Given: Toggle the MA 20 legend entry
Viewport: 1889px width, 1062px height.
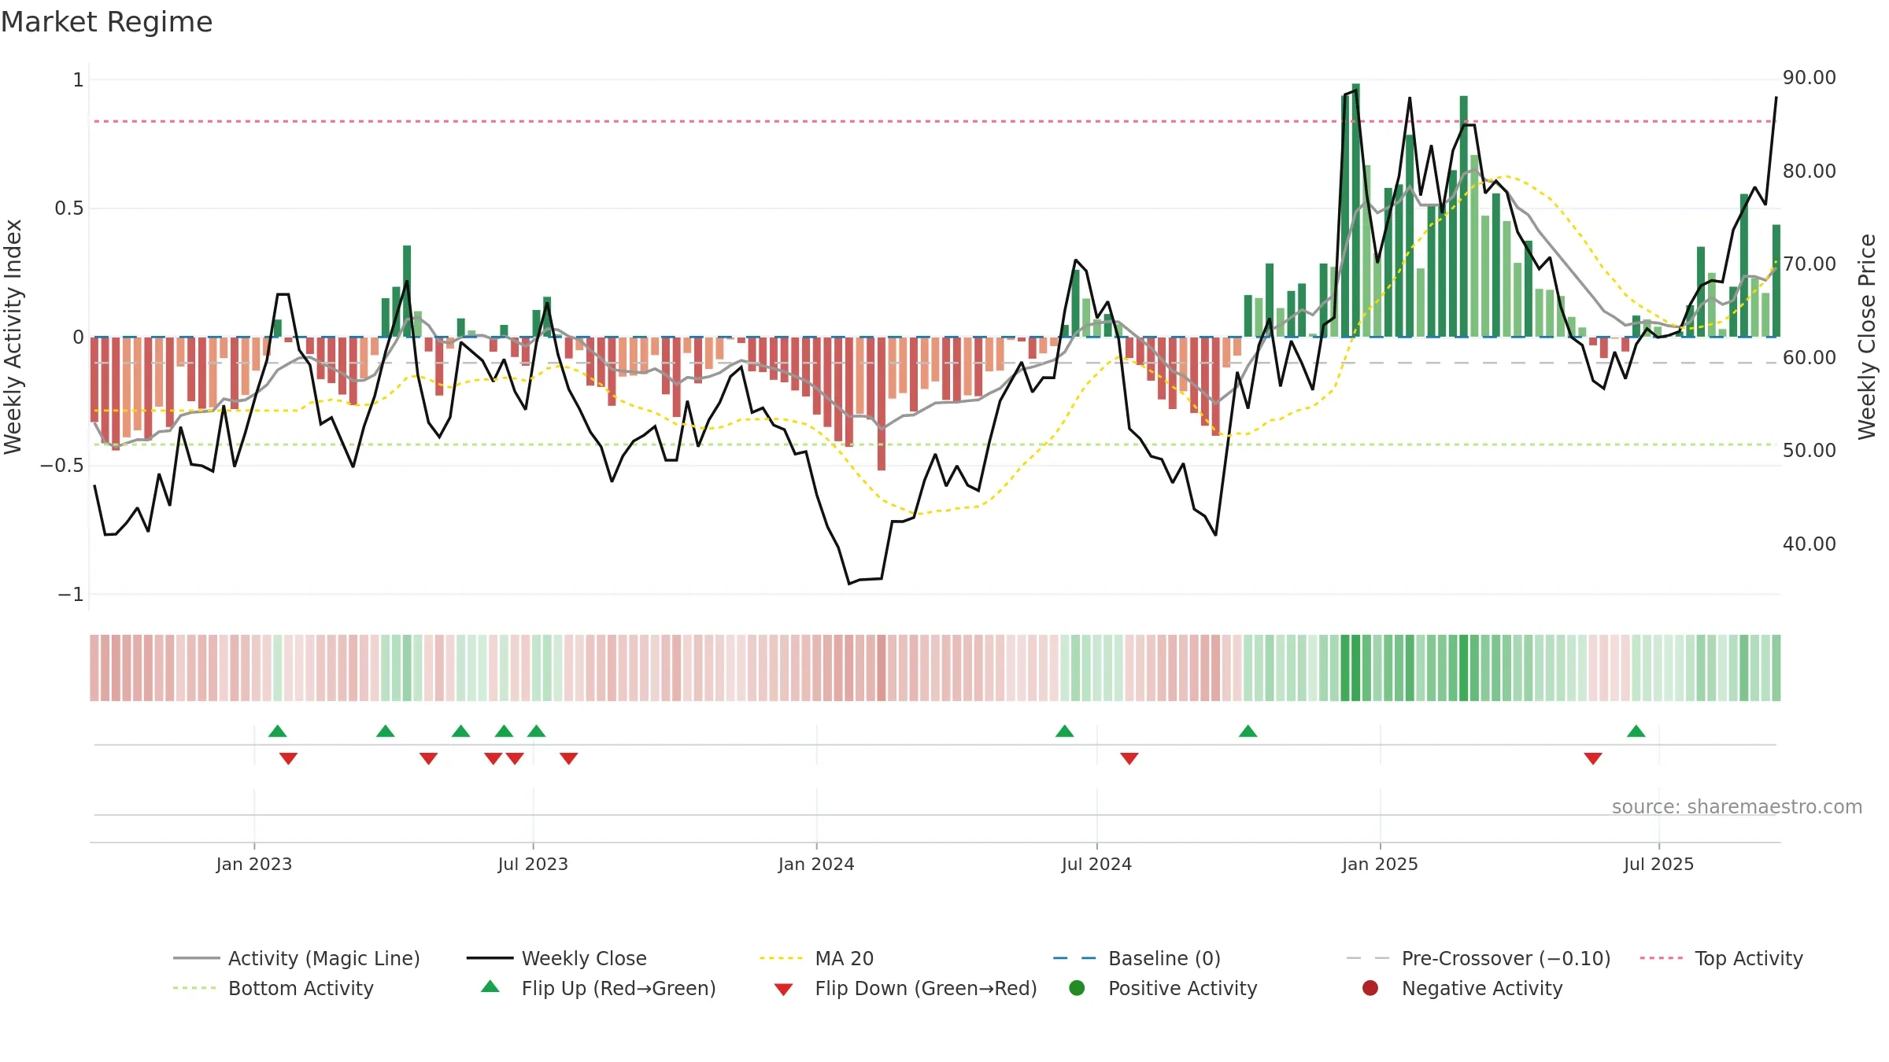Looking at the screenshot, I should tap(816, 958).
